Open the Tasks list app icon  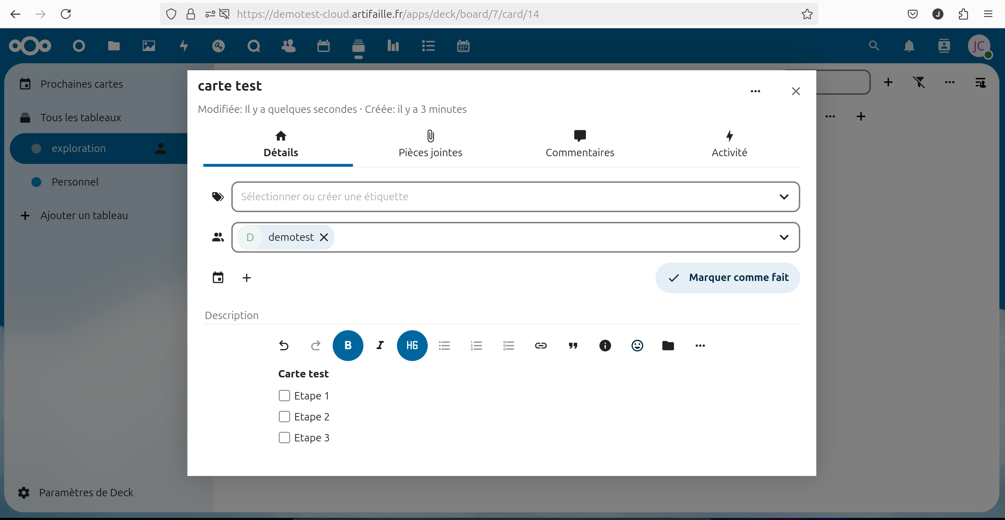click(428, 46)
